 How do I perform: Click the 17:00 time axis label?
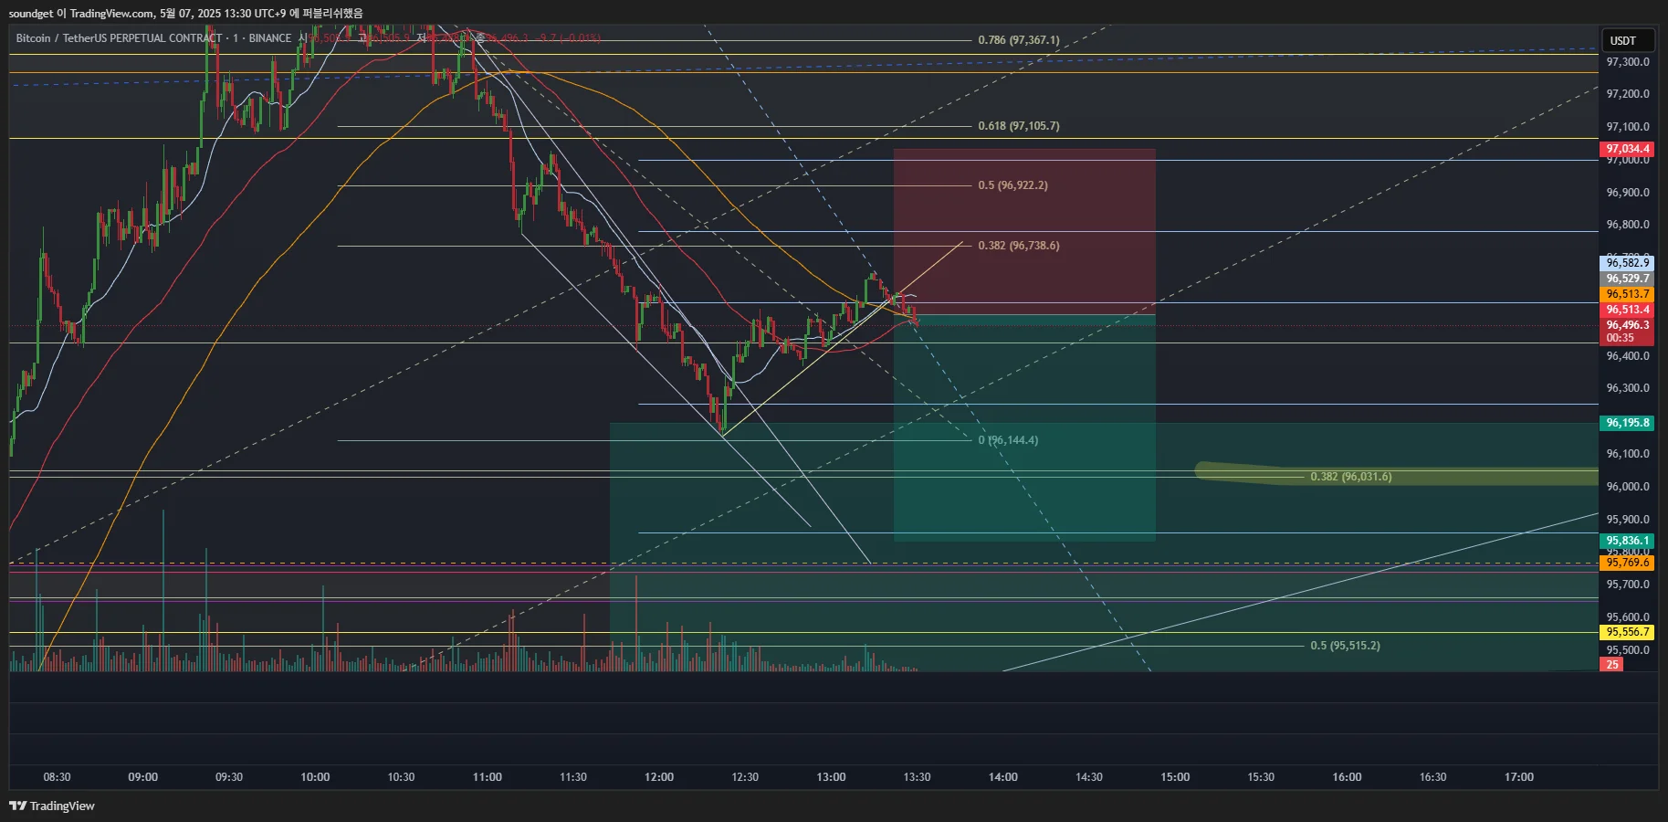tap(1519, 777)
